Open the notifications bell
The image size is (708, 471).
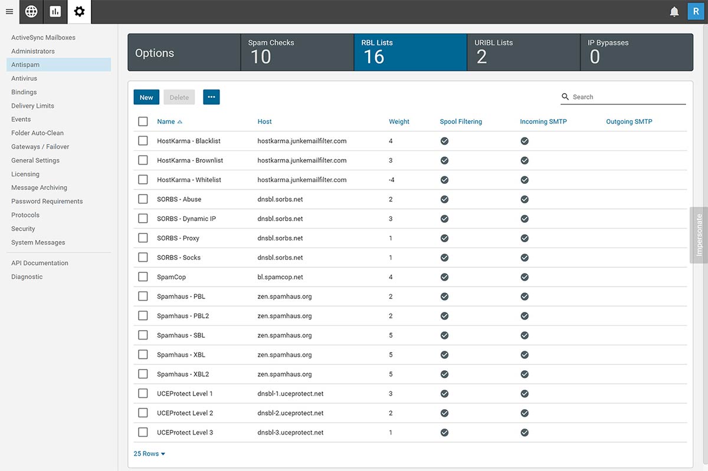[674, 12]
